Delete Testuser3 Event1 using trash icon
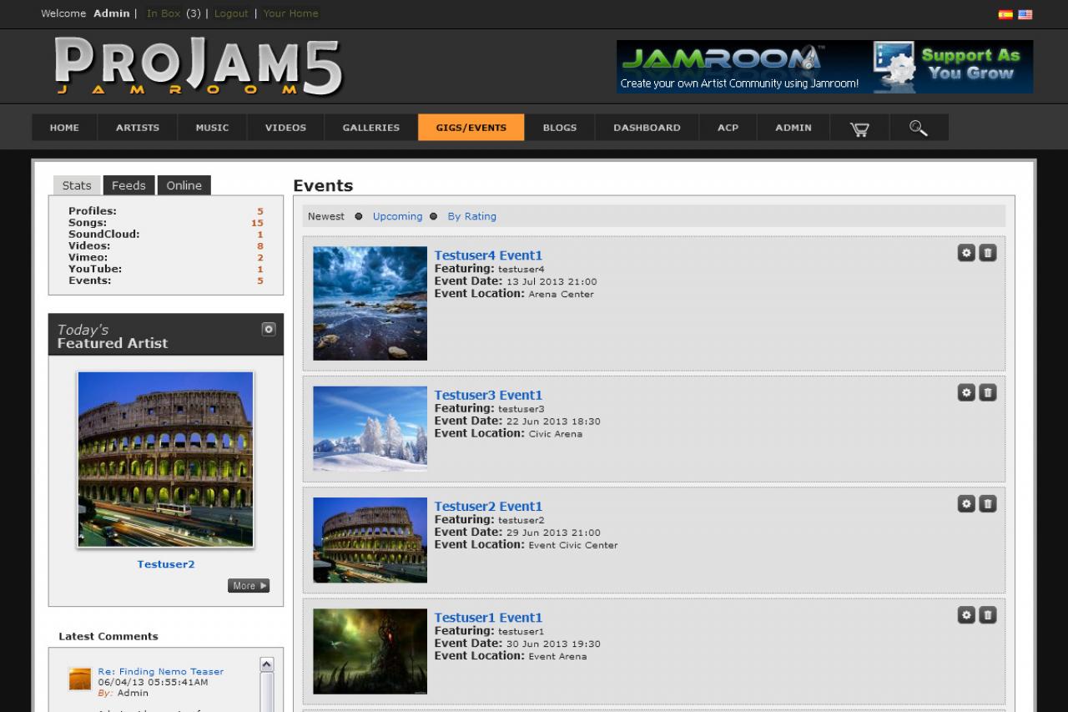Screen dimensions: 1068x712 [x=987, y=392]
